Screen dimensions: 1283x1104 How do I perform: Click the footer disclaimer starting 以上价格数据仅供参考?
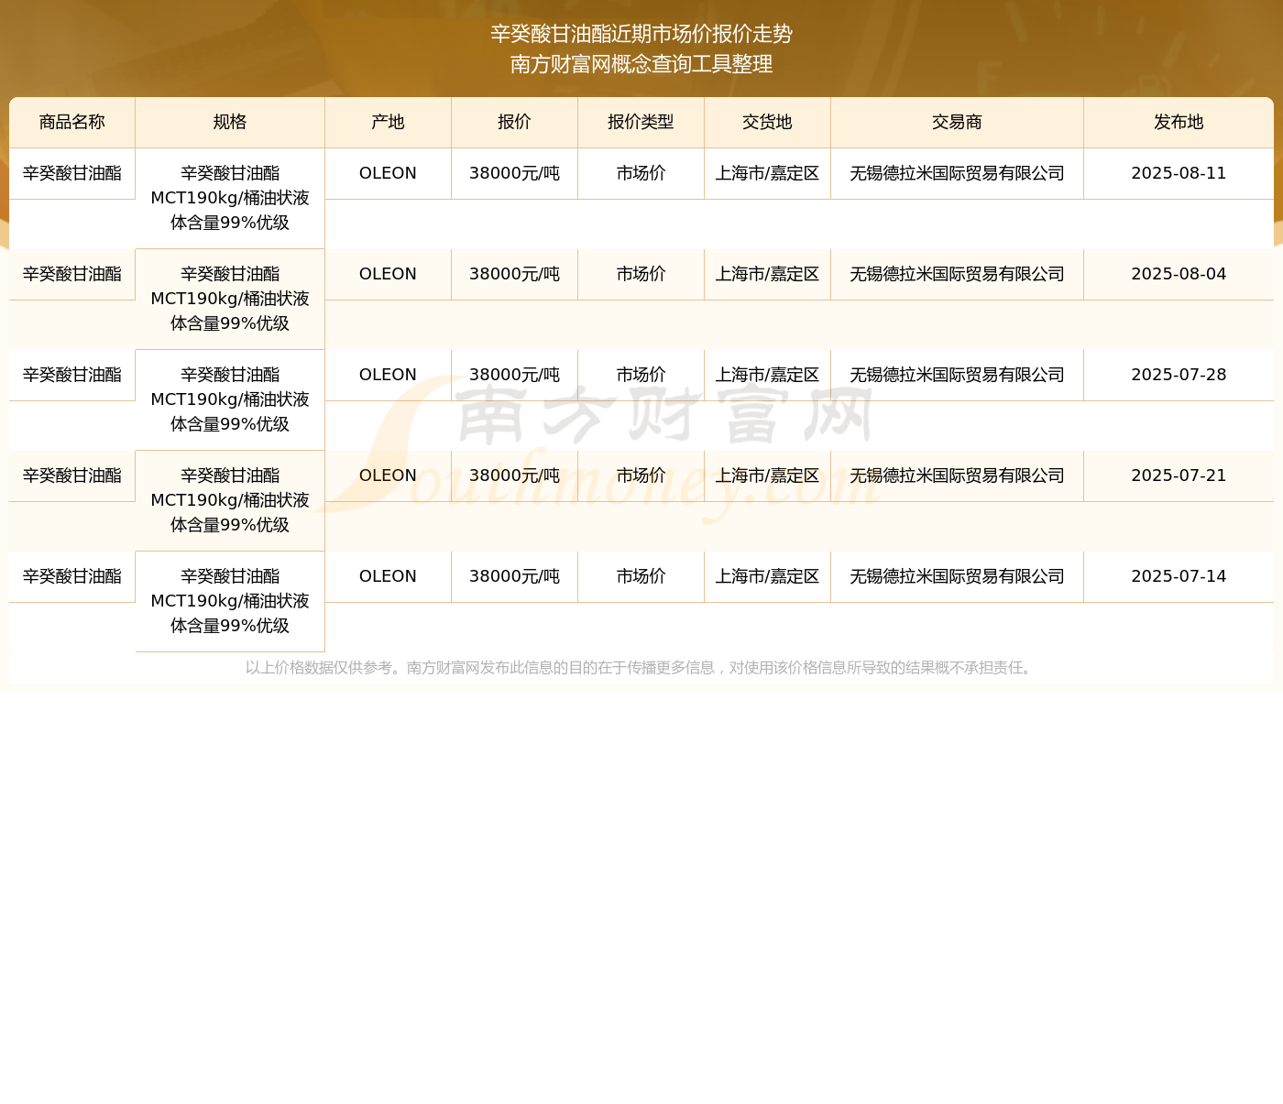(641, 668)
